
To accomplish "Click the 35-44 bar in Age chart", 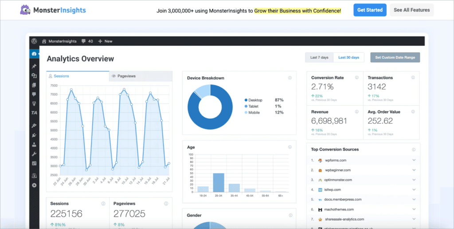I will (234, 188).
